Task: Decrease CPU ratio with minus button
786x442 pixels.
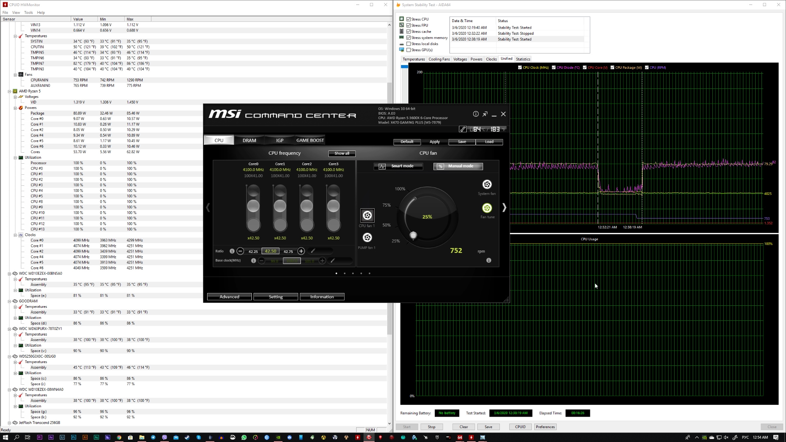Action: [240, 251]
